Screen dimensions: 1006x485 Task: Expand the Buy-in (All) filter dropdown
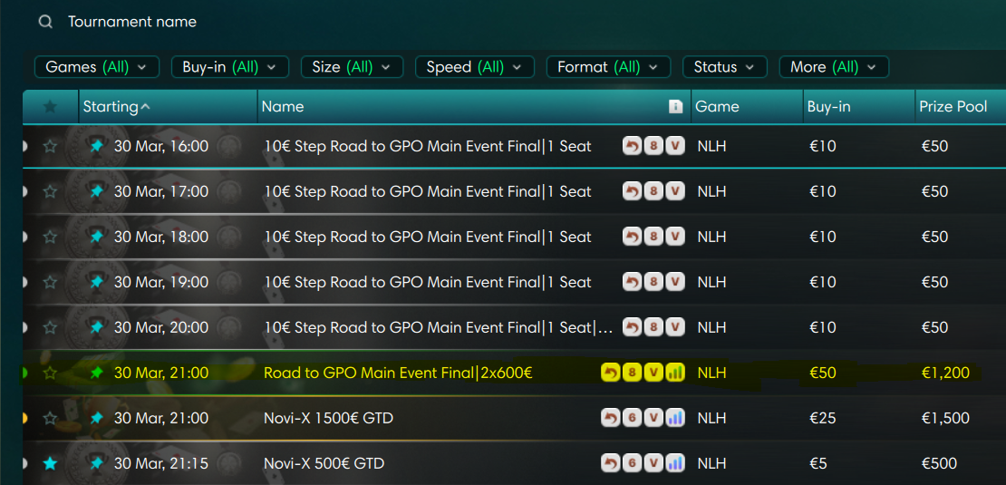click(229, 67)
